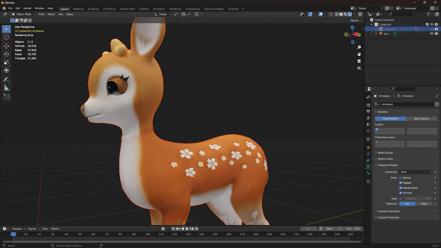This screenshot has height=248, width=441.
Task: Open the View Layer properties tab
Action: [x=368, y=118]
